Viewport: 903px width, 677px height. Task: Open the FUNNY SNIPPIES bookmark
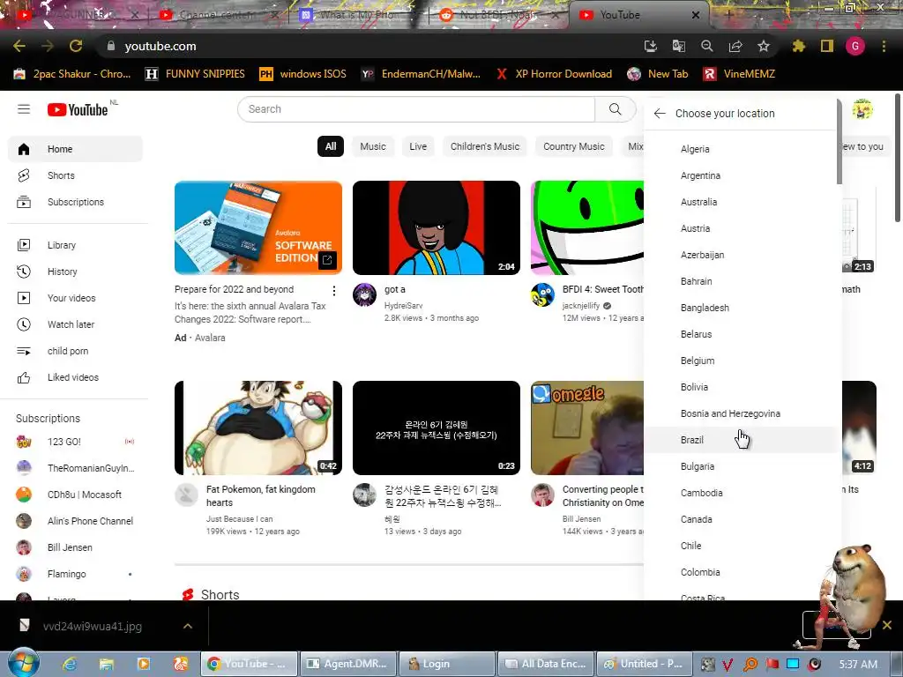[195, 74]
